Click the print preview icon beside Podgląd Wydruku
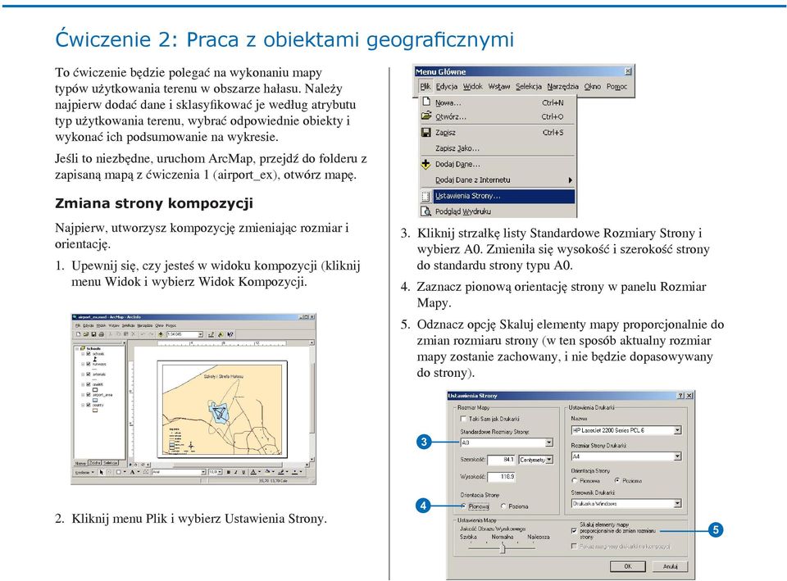This screenshot has width=787, height=581. [x=426, y=211]
